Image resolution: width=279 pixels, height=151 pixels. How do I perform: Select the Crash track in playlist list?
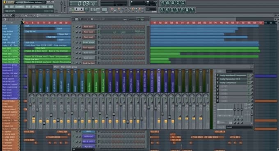pos(10,29)
